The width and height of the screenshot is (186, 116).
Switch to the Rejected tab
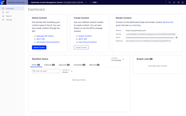click(x=94, y=65)
